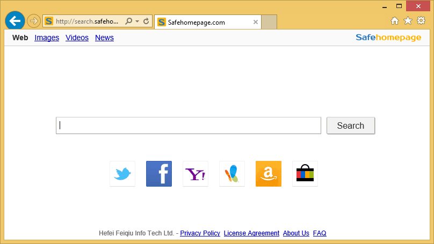Image resolution: width=434 pixels, height=244 pixels.
Task: Open the Tools gear menu
Action: pos(421,21)
